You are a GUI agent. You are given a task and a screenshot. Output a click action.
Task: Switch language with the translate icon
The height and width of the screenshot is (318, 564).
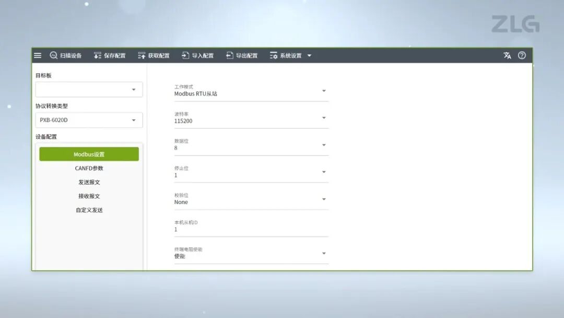507,55
